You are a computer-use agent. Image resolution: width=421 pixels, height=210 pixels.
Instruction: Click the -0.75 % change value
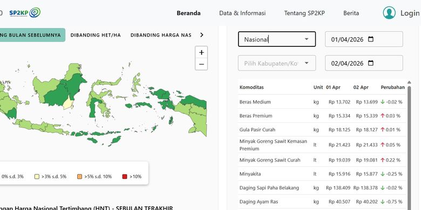394,202
